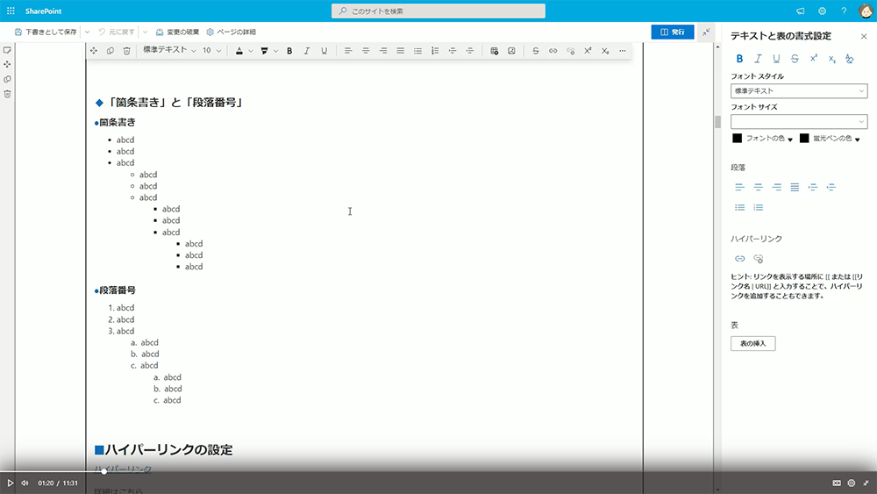This screenshot has height=494, width=877.
Task: Insert hyperlink from side panel
Action: tap(740, 259)
